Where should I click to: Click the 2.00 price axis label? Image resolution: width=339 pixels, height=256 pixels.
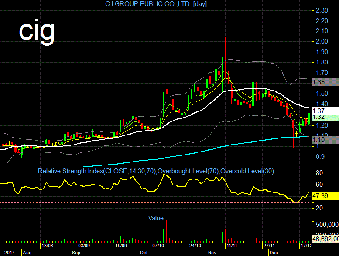click(x=322, y=41)
